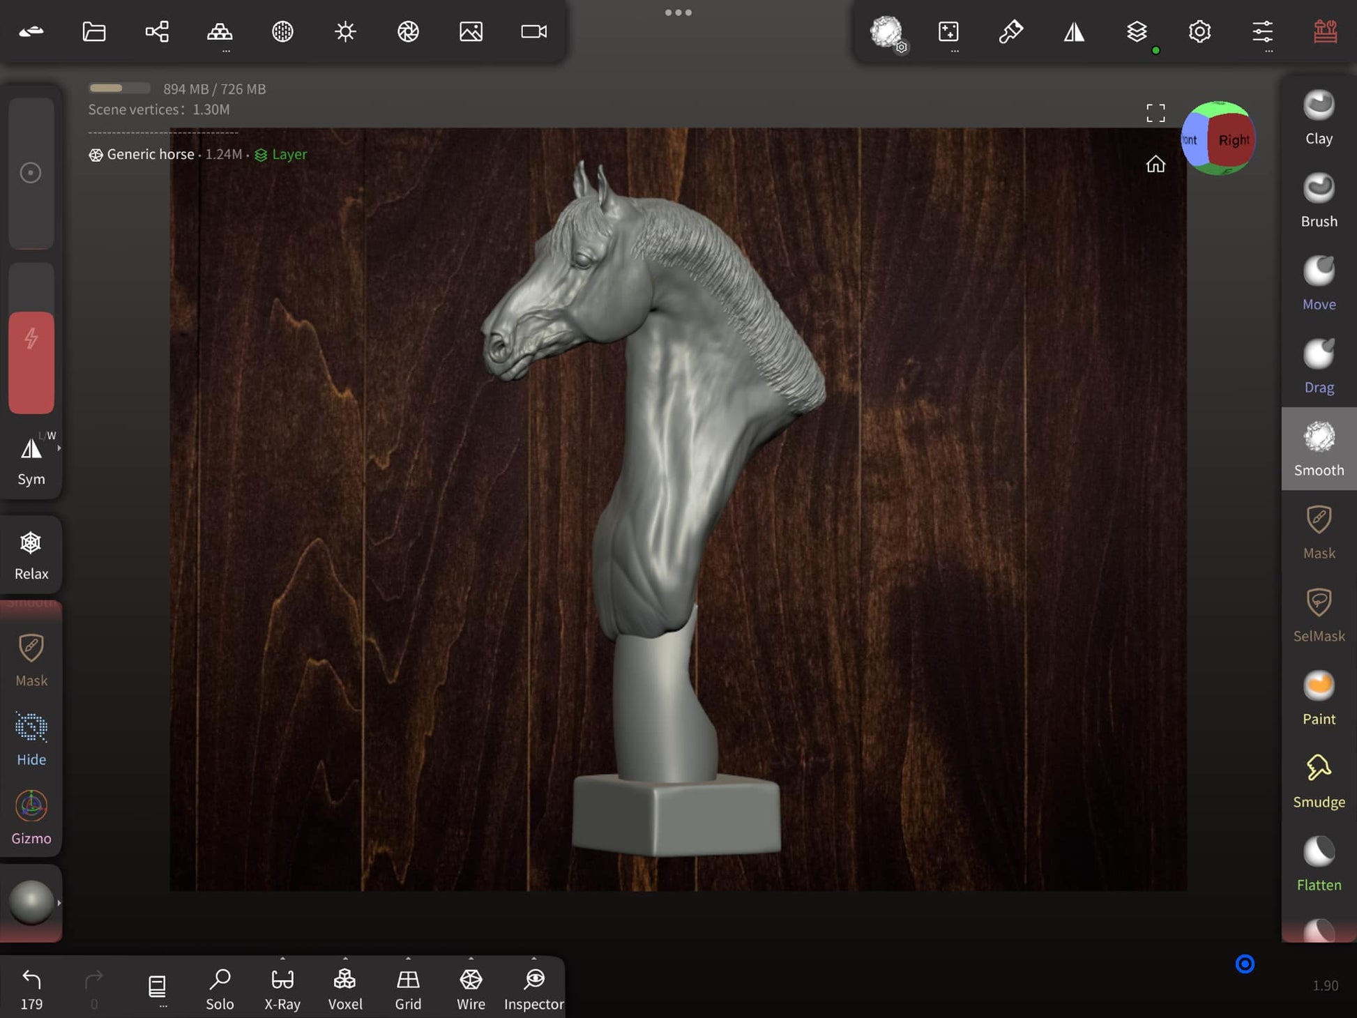This screenshot has height=1018, width=1357.
Task: Click the red intensity slider
Action: 31,363
